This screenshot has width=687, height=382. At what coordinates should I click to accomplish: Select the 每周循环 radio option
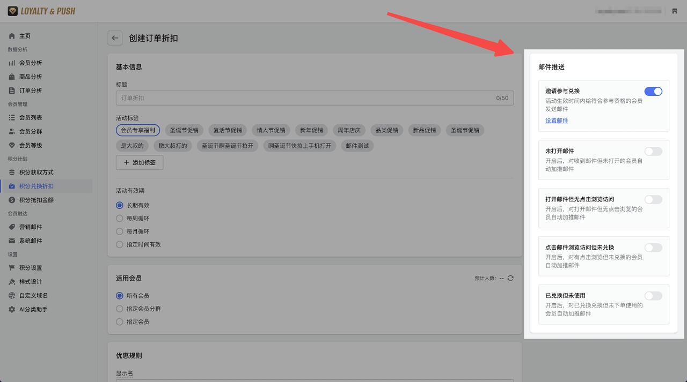point(120,219)
